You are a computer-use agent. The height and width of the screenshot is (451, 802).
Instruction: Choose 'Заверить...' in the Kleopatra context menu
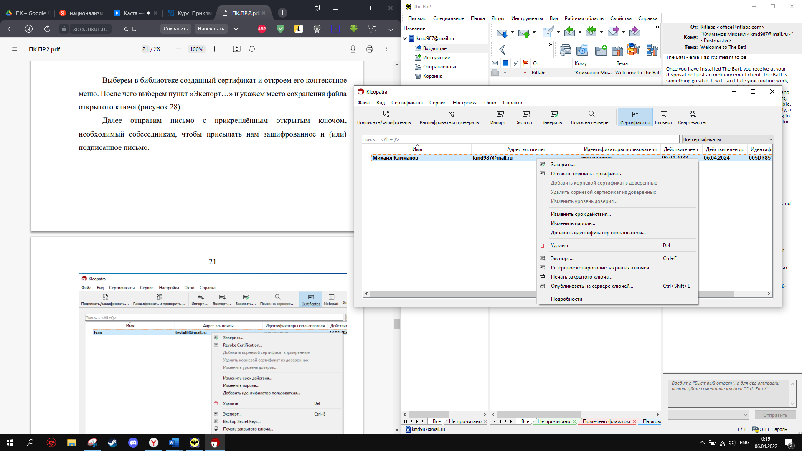(617, 165)
